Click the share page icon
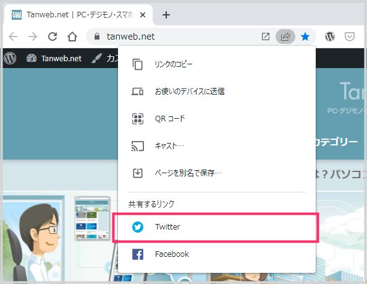This screenshot has width=367, height=284. pyautogui.click(x=285, y=37)
